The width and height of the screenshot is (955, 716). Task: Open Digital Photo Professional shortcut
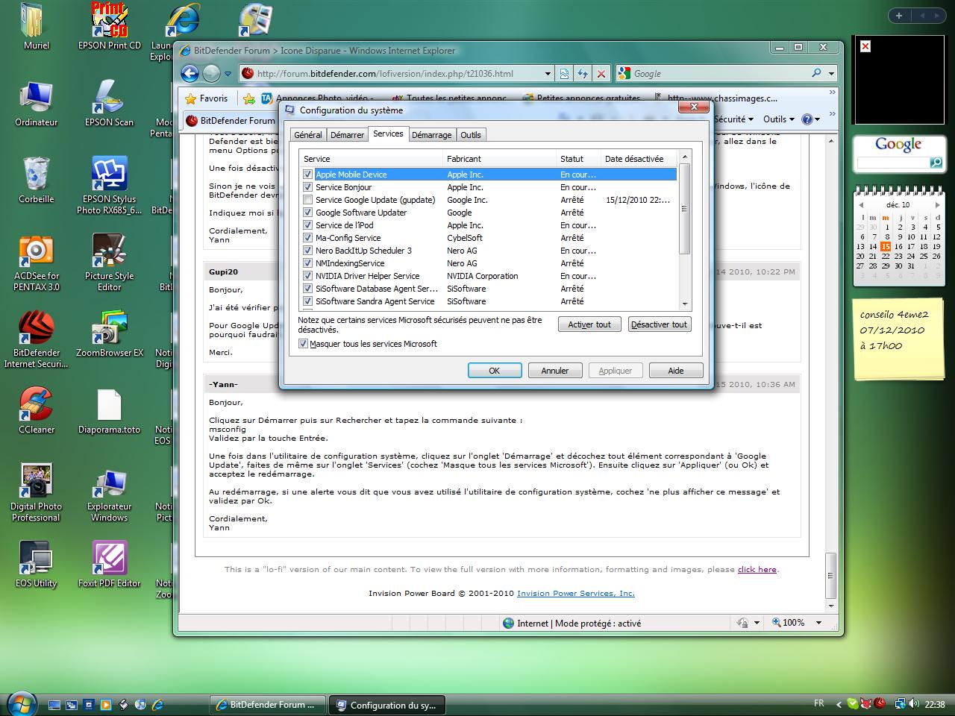point(36,493)
